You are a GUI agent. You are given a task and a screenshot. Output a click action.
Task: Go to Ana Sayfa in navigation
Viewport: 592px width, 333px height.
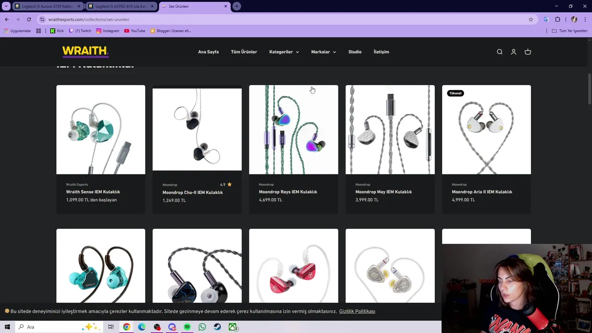[208, 52]
